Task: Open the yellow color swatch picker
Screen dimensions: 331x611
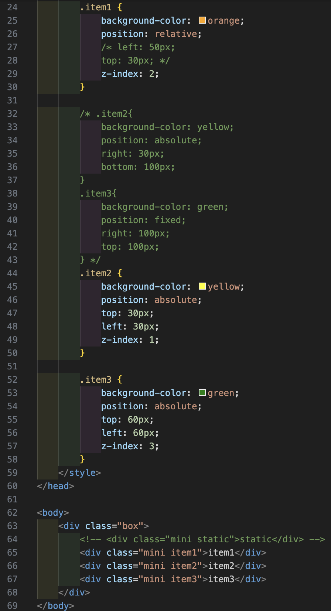Action: click(x=202, y=286)
